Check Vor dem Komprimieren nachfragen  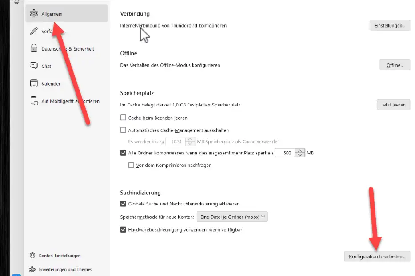pos(131,165)
